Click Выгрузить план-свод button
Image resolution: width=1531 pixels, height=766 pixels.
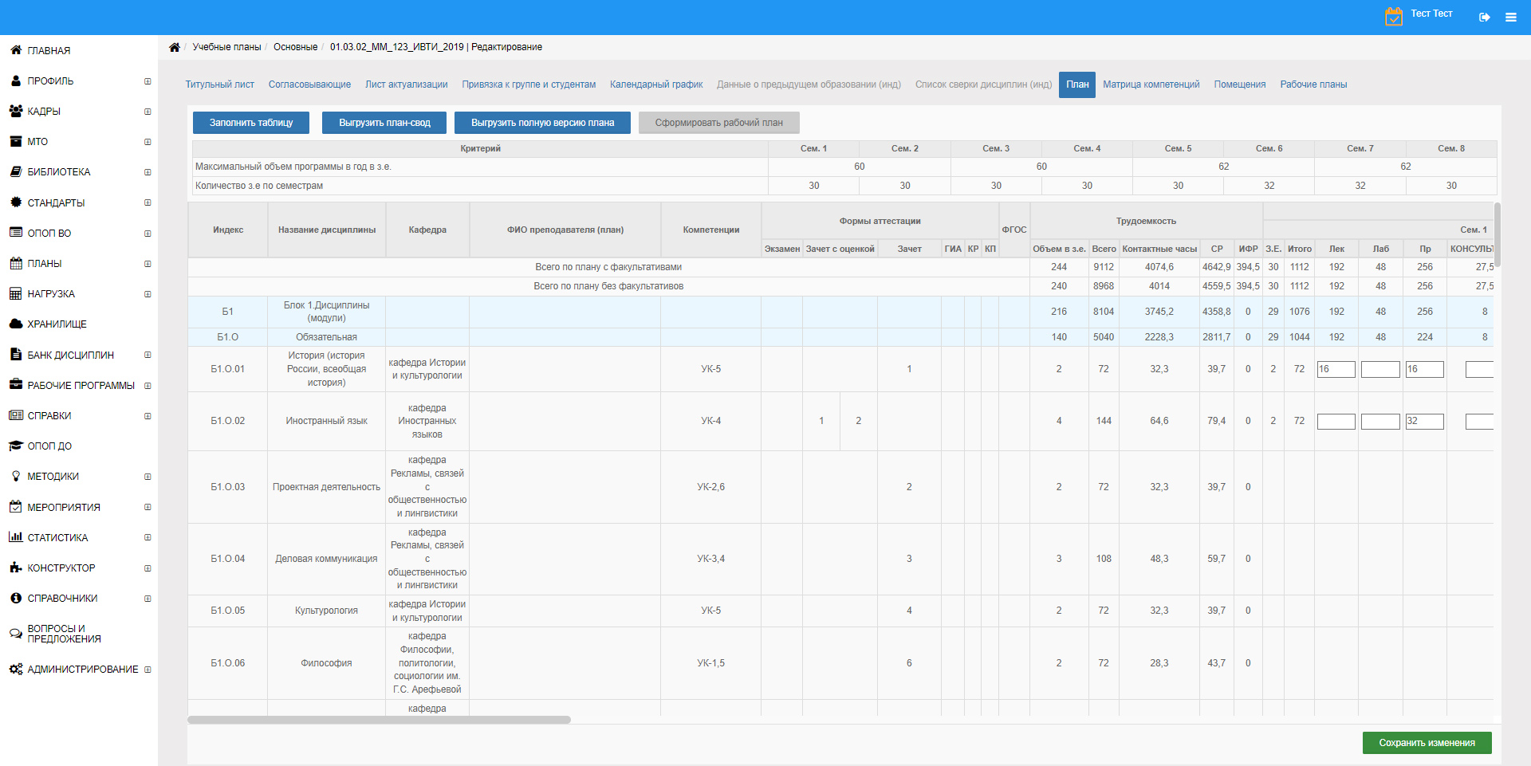(x=384, y=123)
